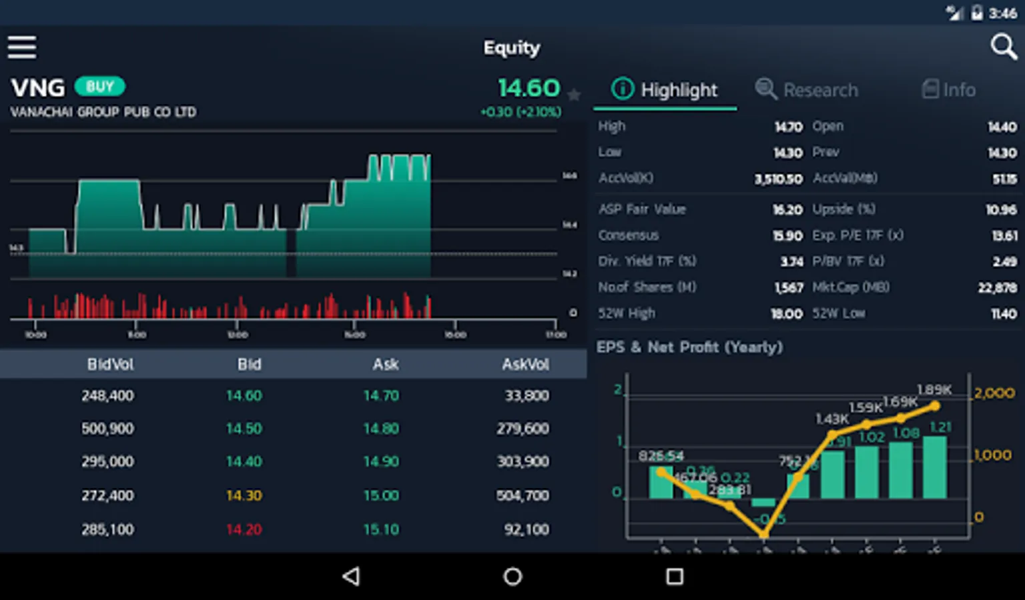Screen dimensions: 1025x600
Task: Tap ask volume 33,800
Action: (527, 396)
